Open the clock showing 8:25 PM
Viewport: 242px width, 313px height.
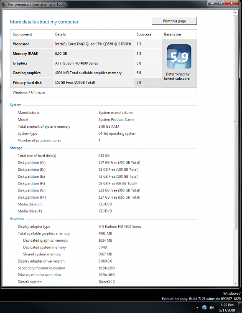[x=227, y=308]
